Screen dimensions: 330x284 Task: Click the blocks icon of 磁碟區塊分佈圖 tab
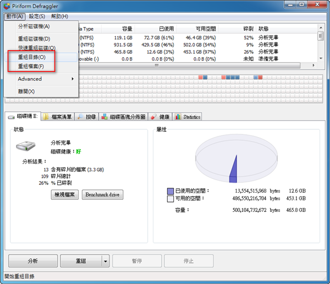[105, 117]
